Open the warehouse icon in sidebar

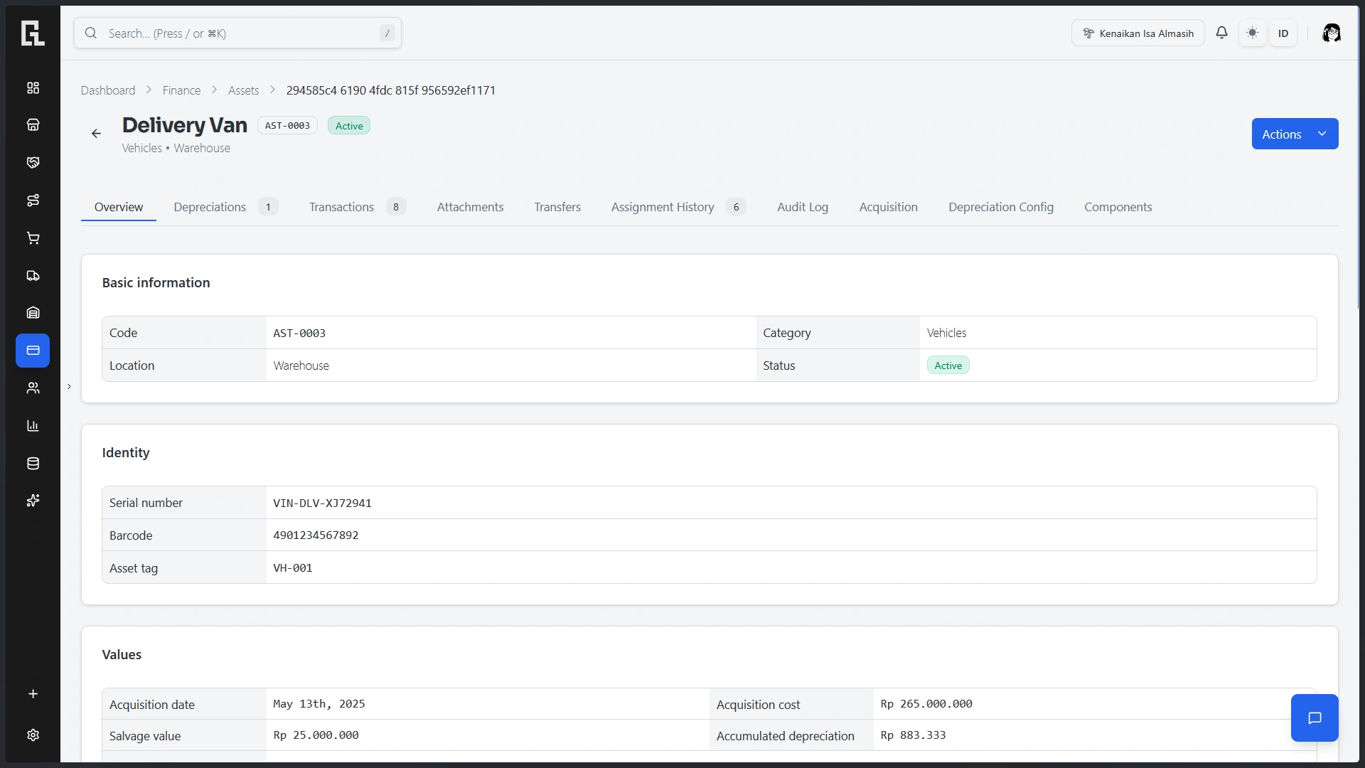click(33, 313)
